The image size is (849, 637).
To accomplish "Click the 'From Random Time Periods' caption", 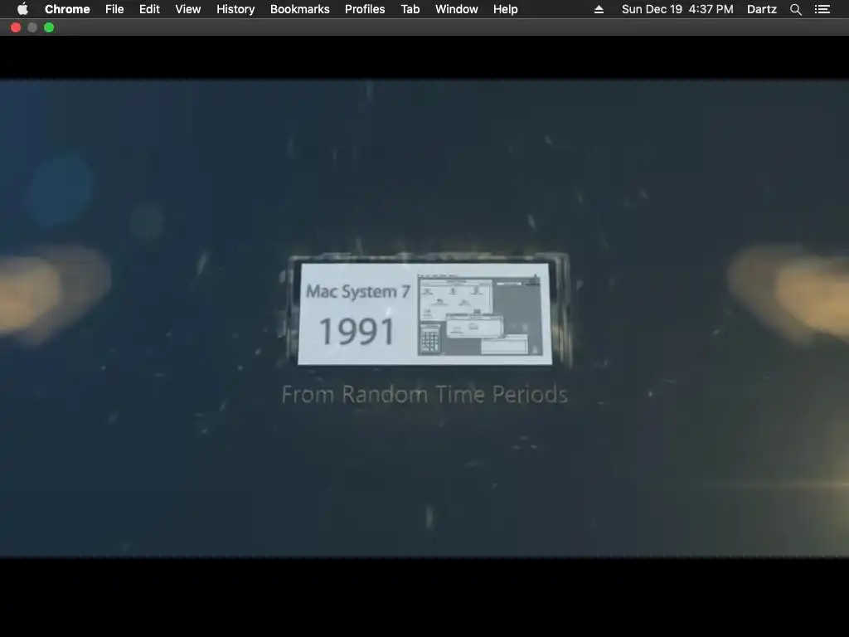I will 424,394.
